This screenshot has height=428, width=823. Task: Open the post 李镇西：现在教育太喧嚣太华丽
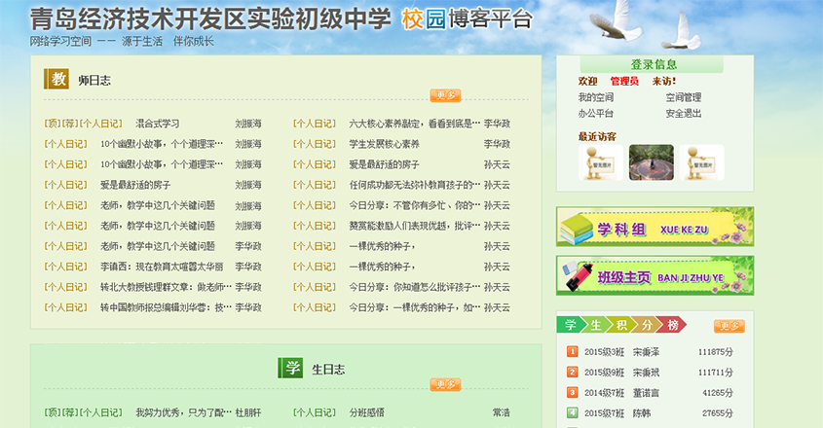[162, 267]
